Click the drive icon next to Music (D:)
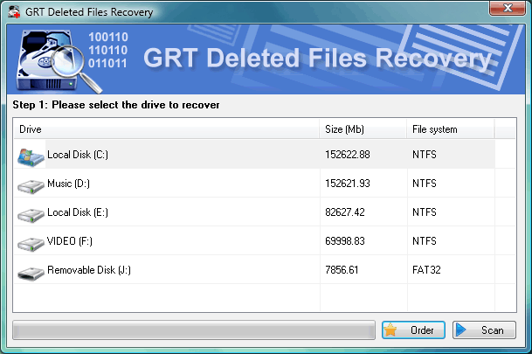The width and height of the screenshot is (532, 354). click(31, 185)
